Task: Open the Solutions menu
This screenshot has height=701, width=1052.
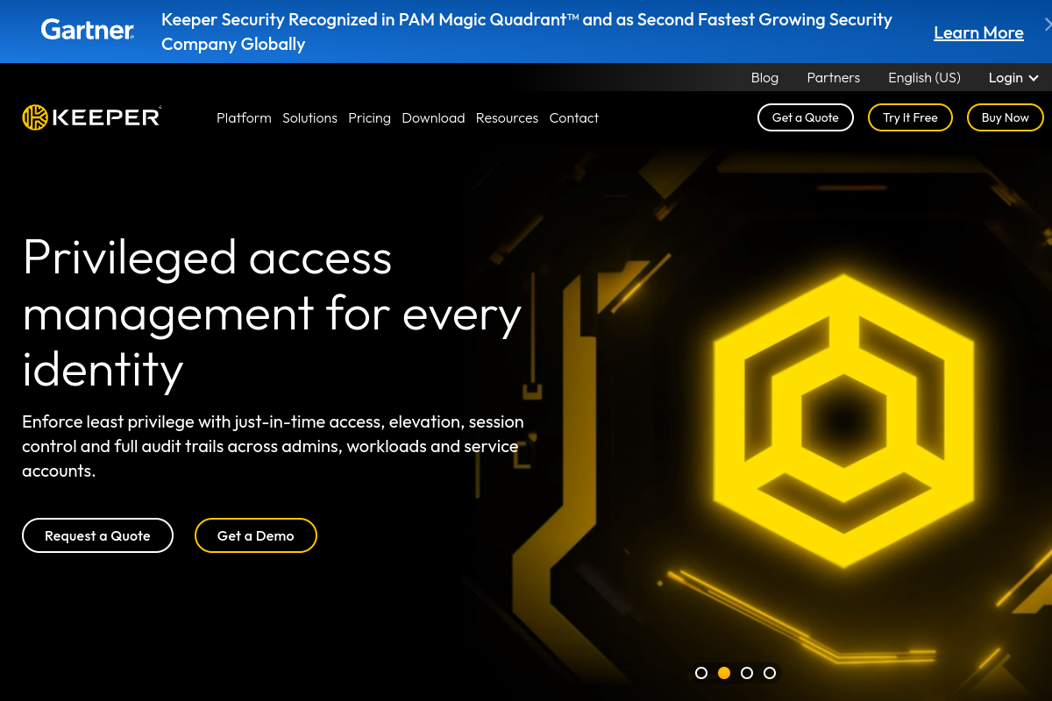Action: click(x=309, y=117)
